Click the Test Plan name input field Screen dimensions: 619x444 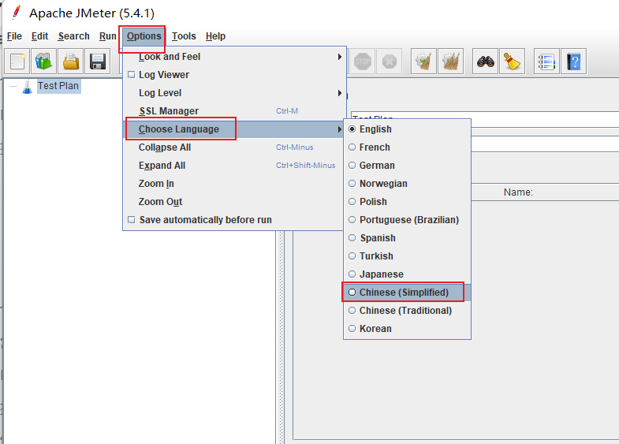[x=545, y=119]
